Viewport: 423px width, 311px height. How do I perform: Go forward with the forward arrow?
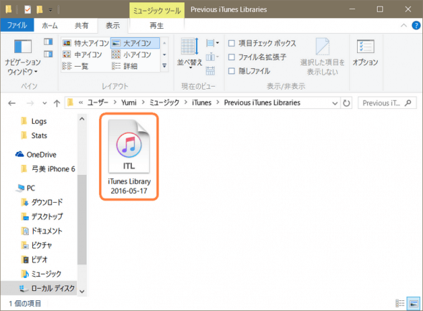pyautogui.click(x=30, y=103)
